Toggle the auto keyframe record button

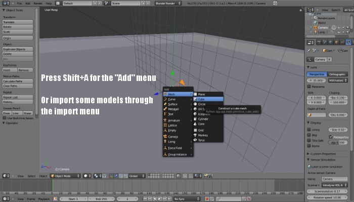(206, 199)
